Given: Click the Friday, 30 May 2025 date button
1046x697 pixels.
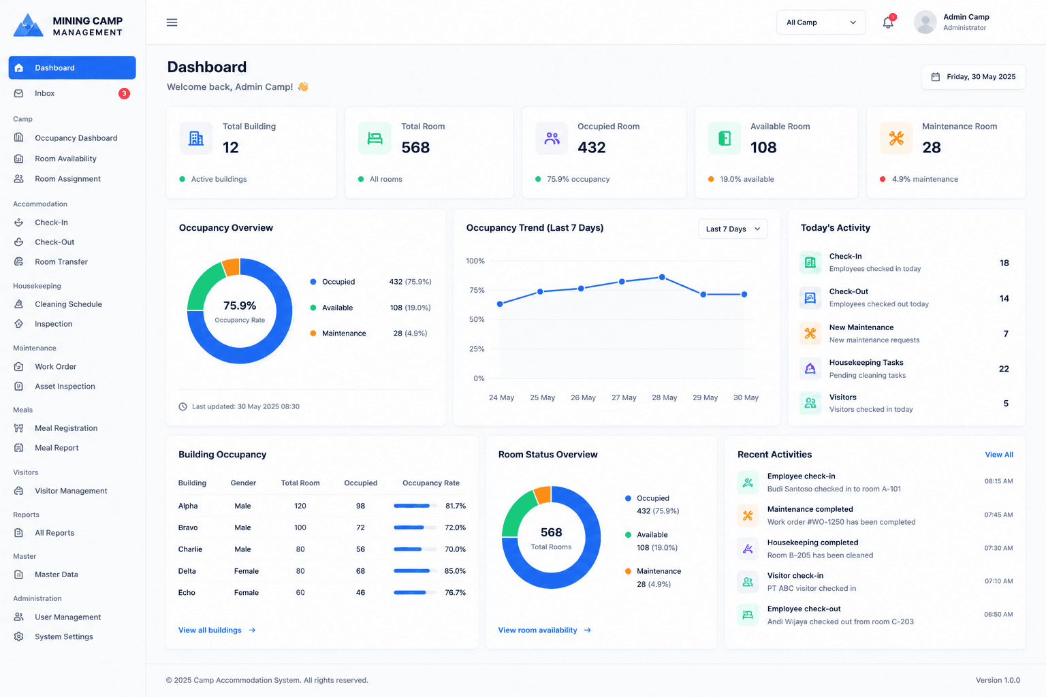Looking at the screenshot, I should coord(973,77).
